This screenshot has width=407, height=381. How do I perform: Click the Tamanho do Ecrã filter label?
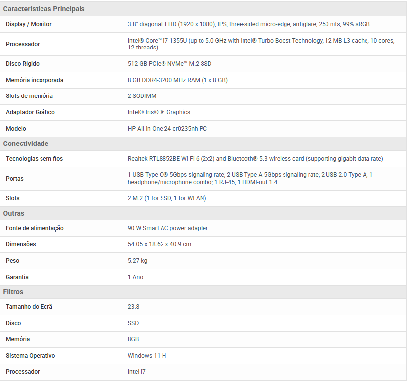coord(29,307)
